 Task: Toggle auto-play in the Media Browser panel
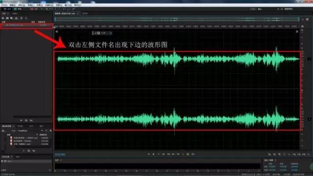pyautogui.click(x=34, y=151)
